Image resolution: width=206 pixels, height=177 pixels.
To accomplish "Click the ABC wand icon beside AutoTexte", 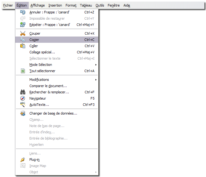I will click(x=23, y=105).
